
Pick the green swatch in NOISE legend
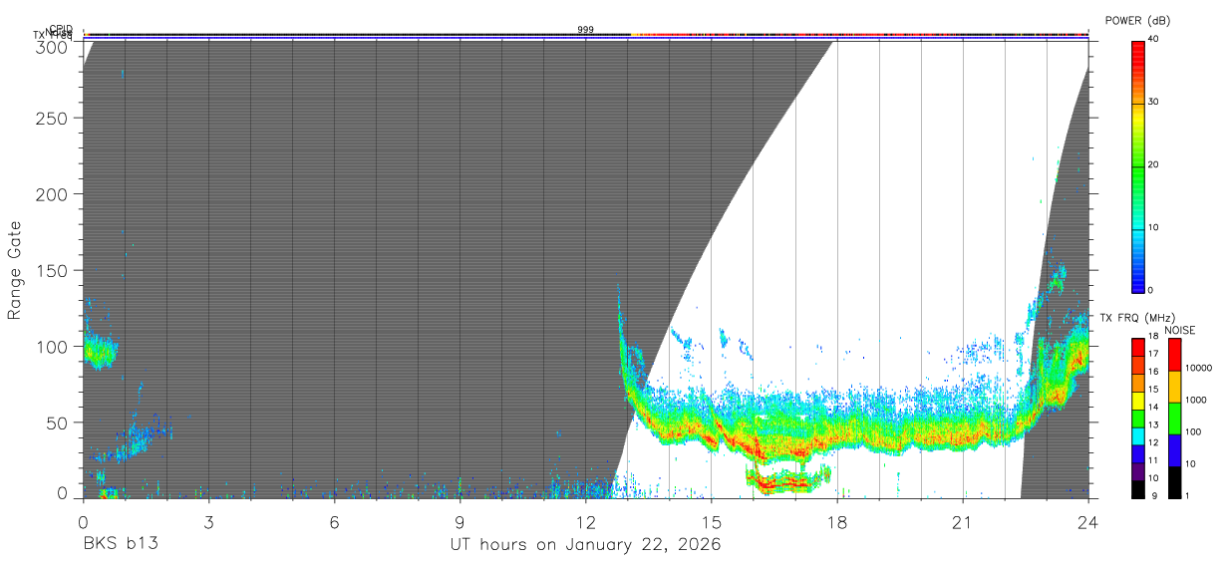[1174, 418]
